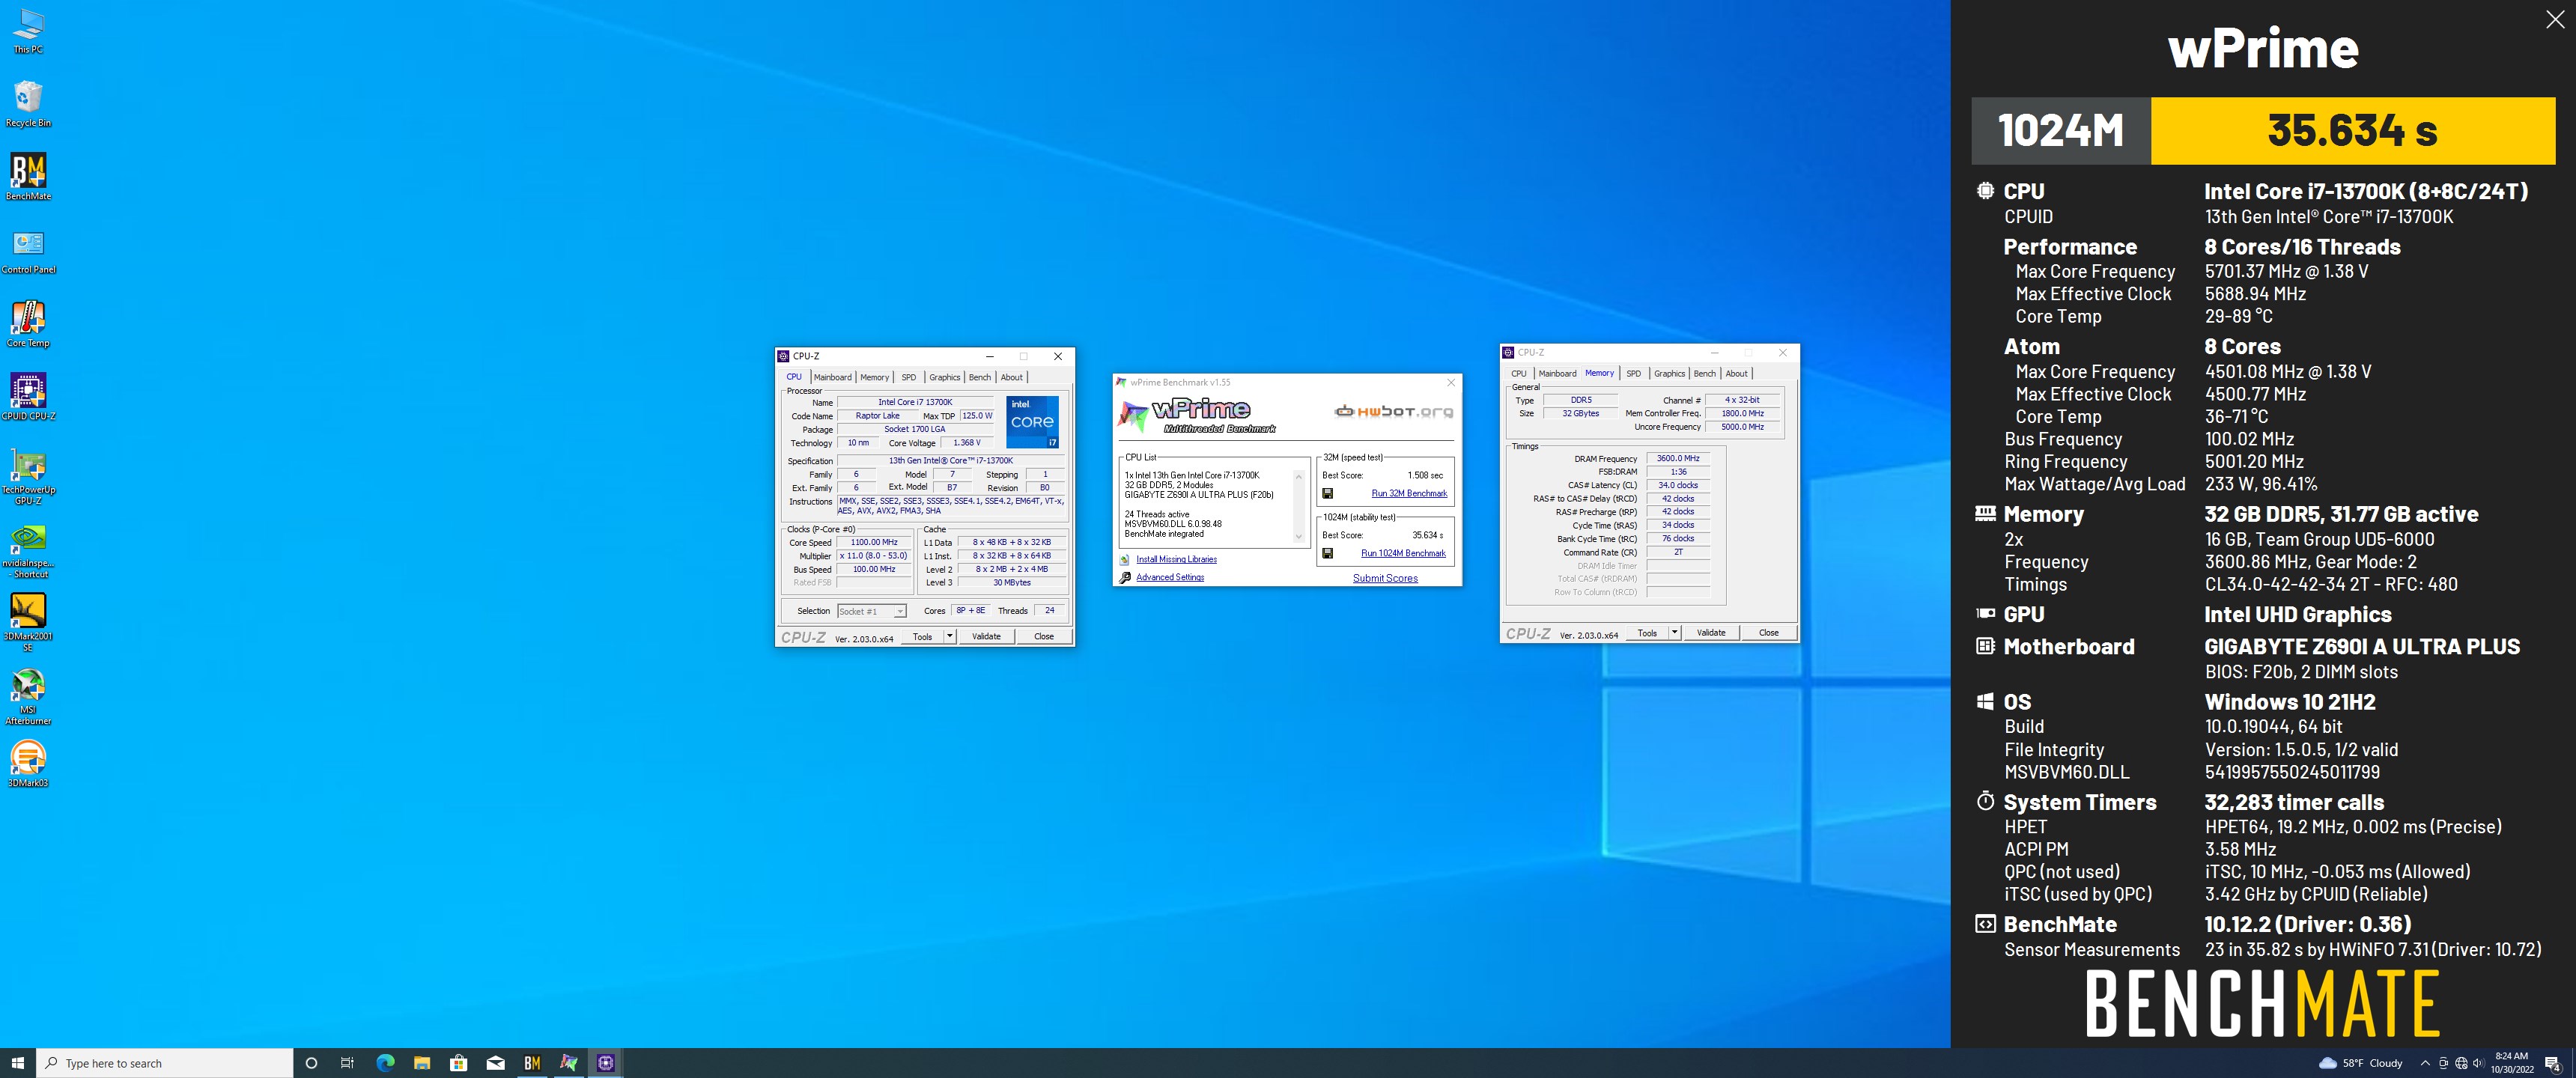Open the weather widget showing 58°F Cloudy

pos(2361,1063)
